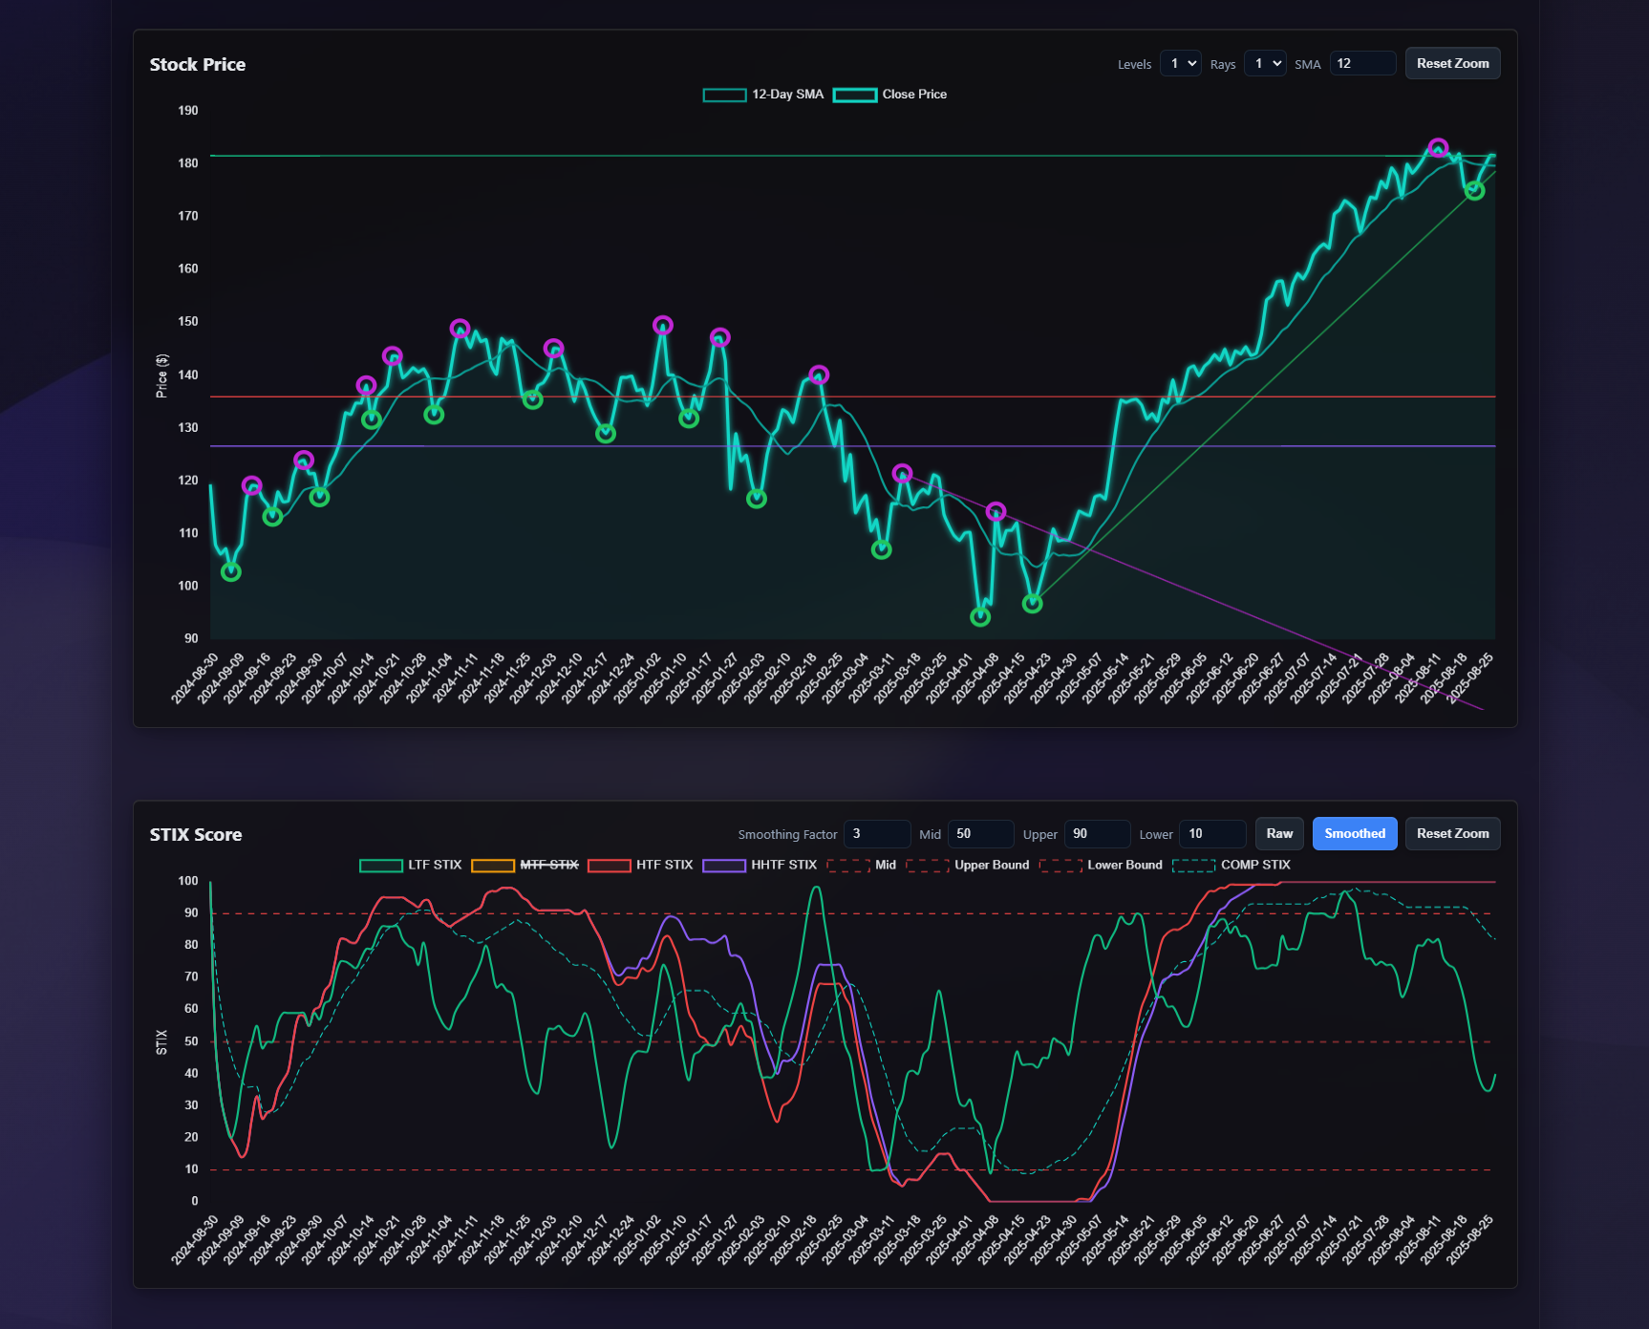Select the lowest green trough marker near 94
This screenshot has height=1329, width=1649.
[980, 617]
